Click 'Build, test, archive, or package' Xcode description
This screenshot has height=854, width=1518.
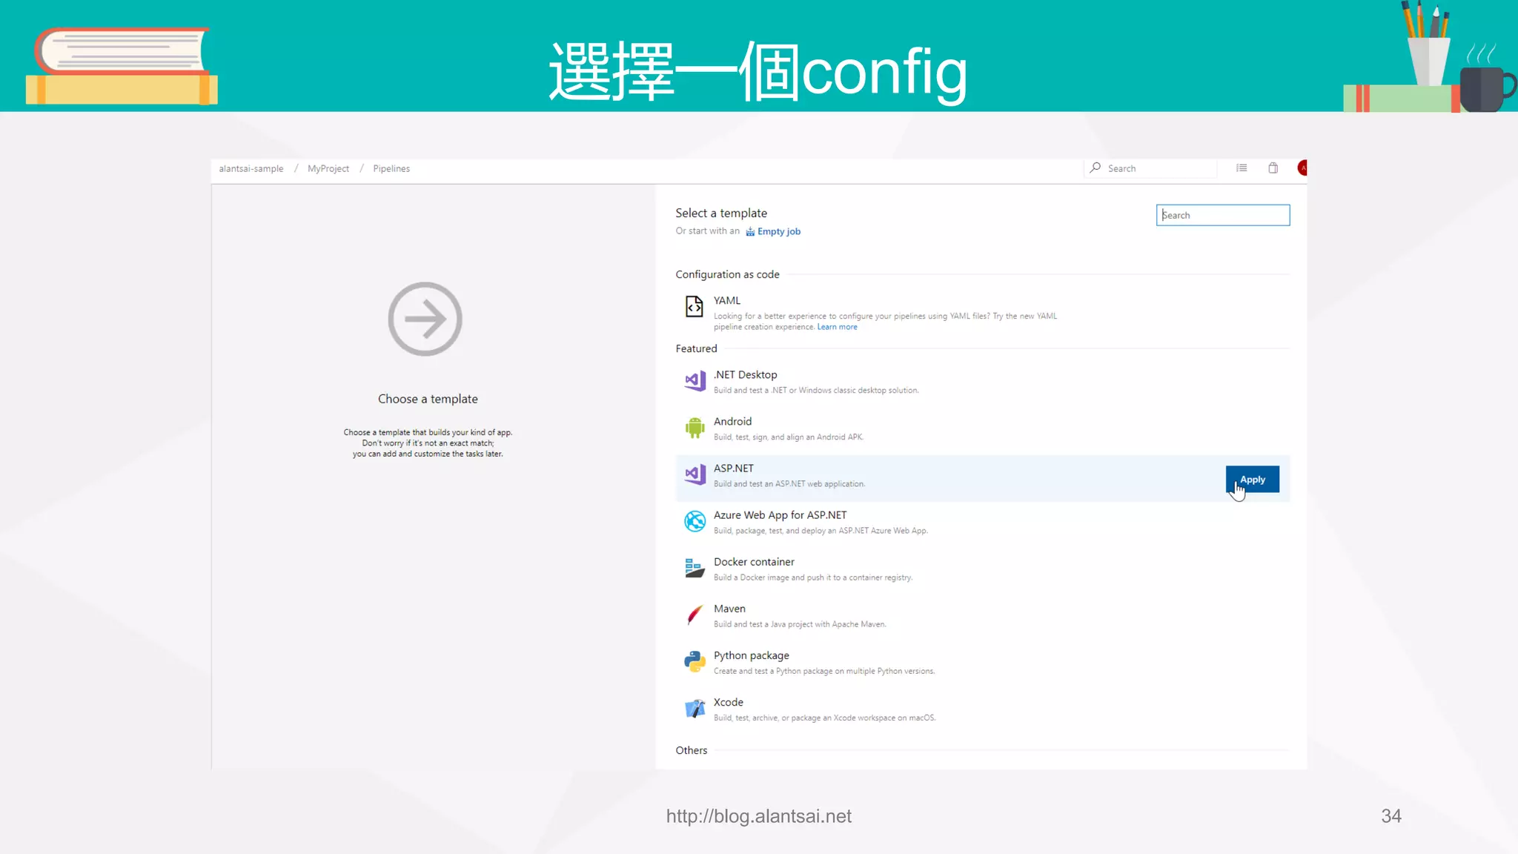[824, 718]
